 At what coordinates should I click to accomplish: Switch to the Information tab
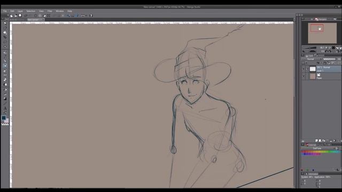(312, 174)
